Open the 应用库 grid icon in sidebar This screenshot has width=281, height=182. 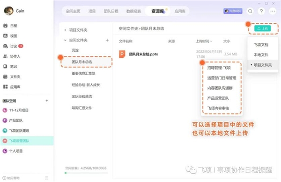pyautogui.click(x=5, y=87)
